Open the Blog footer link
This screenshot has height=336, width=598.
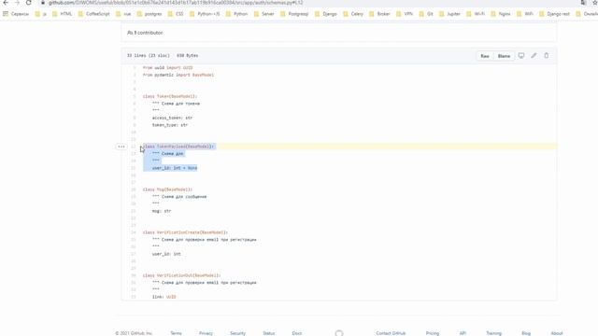[526, 333]
